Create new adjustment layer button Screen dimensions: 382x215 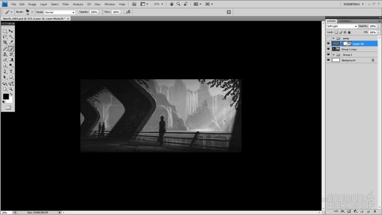click(355, 211)
